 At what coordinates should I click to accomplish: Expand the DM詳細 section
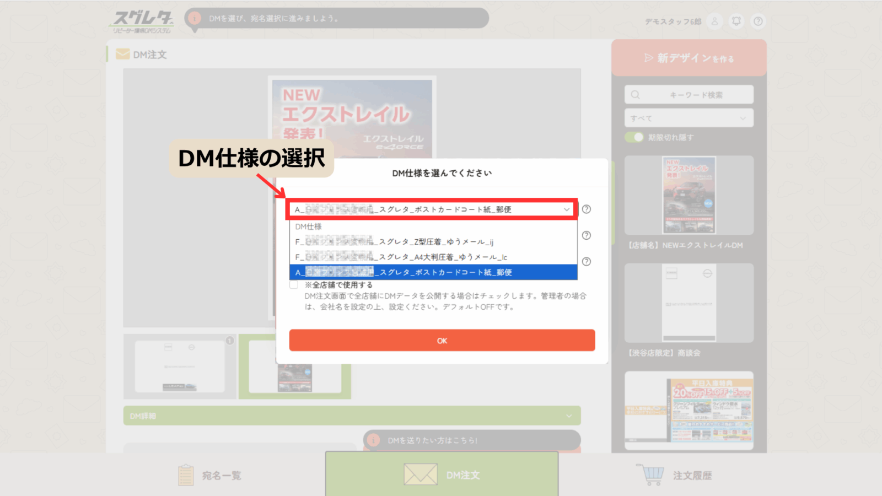352,416
